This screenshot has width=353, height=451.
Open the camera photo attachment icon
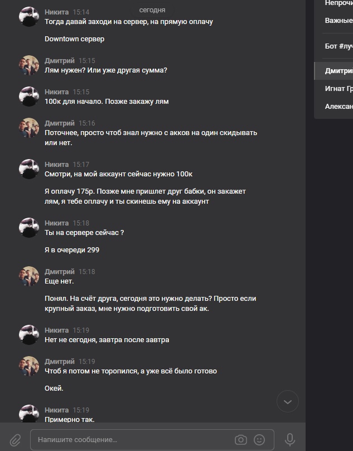pos(241,440)
